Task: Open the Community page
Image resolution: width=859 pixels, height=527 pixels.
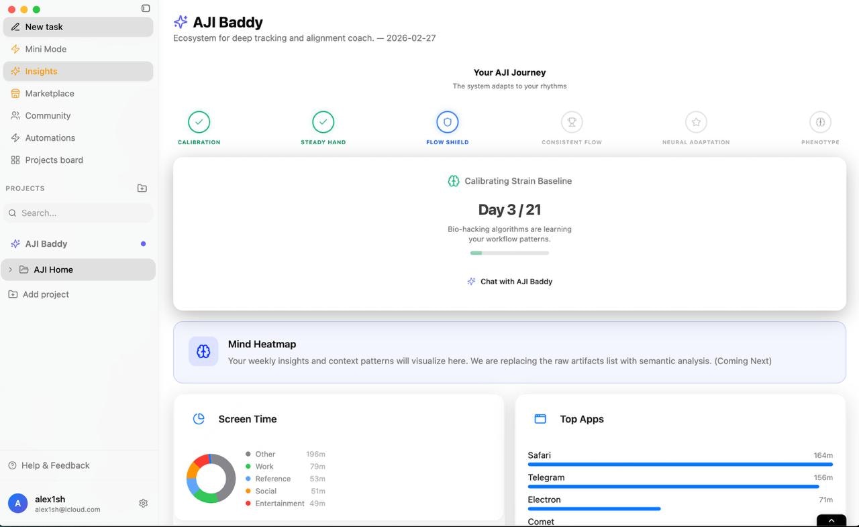Action: [78, 115]
